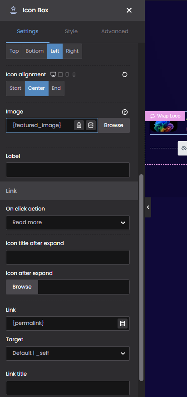Switch to the Style tab

point(71,31)
